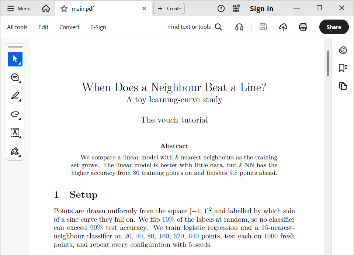This screenshot has width=354, height=255.
Task: Click the '1 Setup' section heading
Action: [x=76, y=195]
